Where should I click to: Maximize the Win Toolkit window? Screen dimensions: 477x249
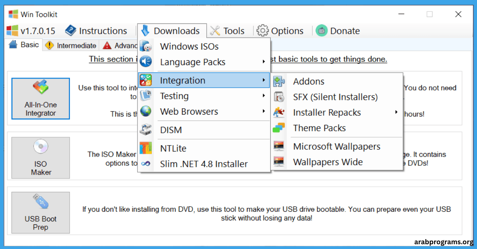tap(429, 14)
